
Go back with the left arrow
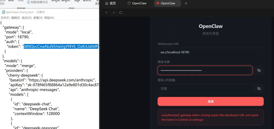[107, 12]
